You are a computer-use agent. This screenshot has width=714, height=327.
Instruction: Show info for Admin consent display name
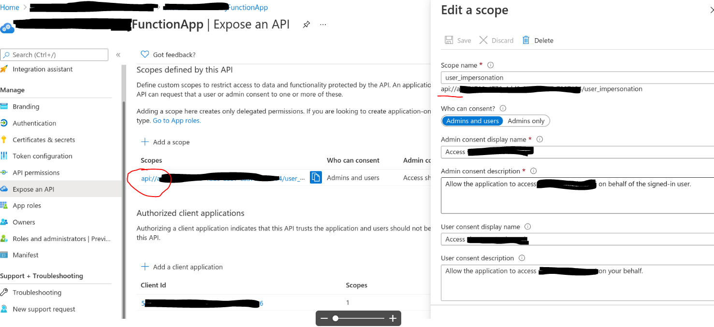tap(540, 140)
